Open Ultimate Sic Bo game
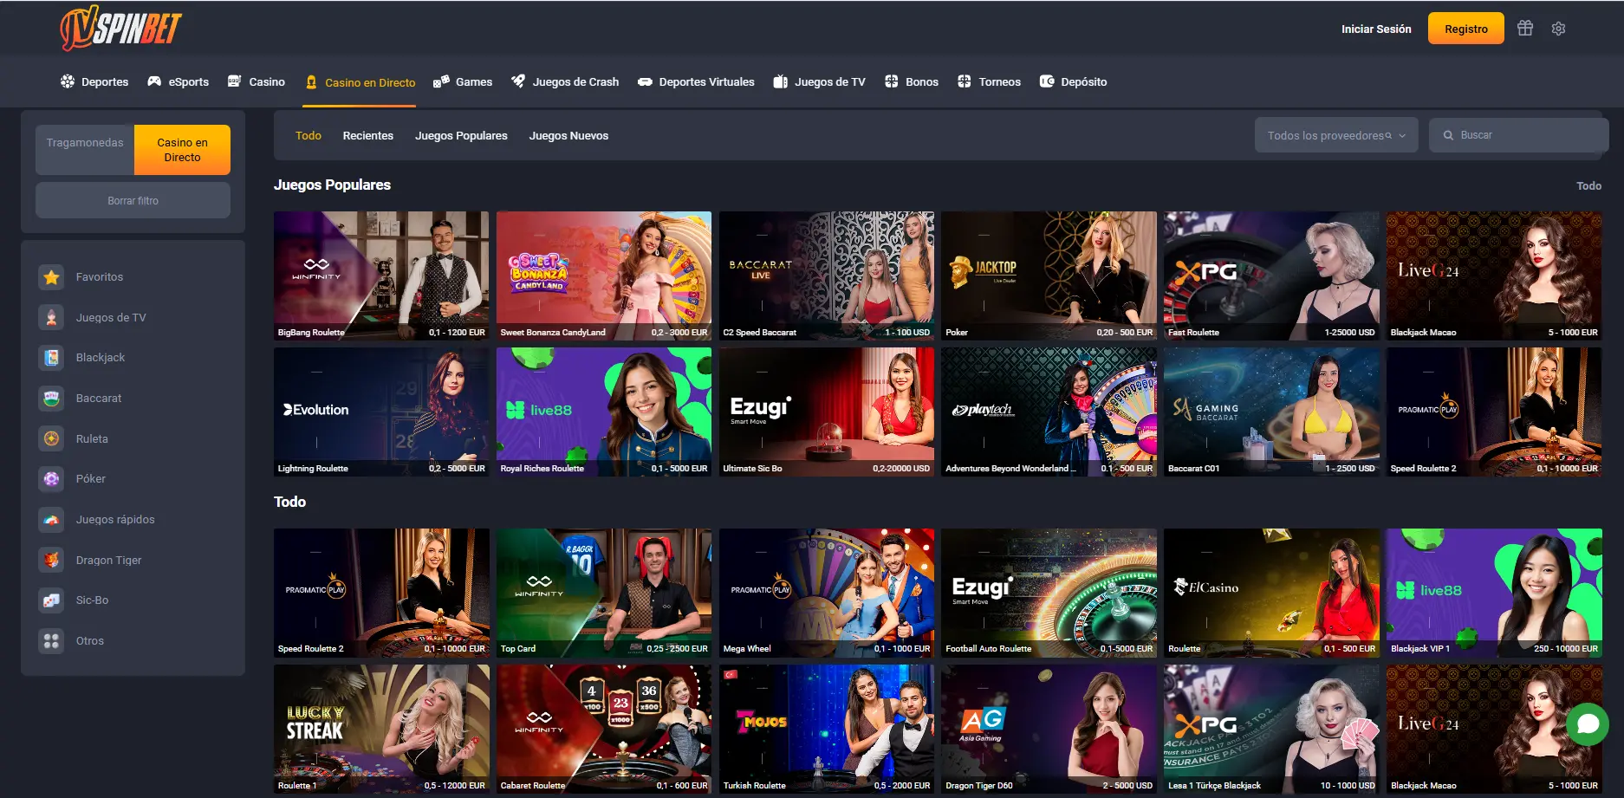 [x=827, y=412]
